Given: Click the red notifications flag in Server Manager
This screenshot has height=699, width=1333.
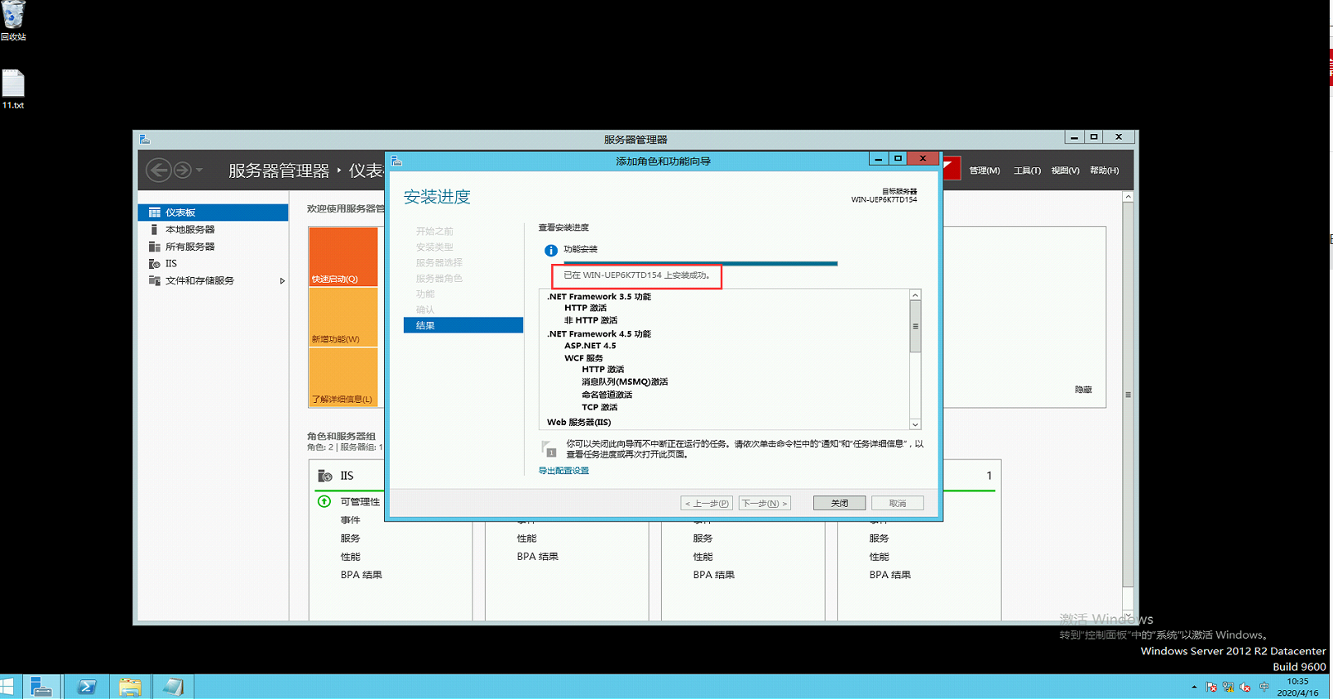Looking at the screenshot, I should point(950,168).
